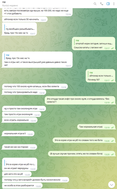Select message 'Почему 50?'
The width and height of the screenshot is (117, 189).
(94, 80)
